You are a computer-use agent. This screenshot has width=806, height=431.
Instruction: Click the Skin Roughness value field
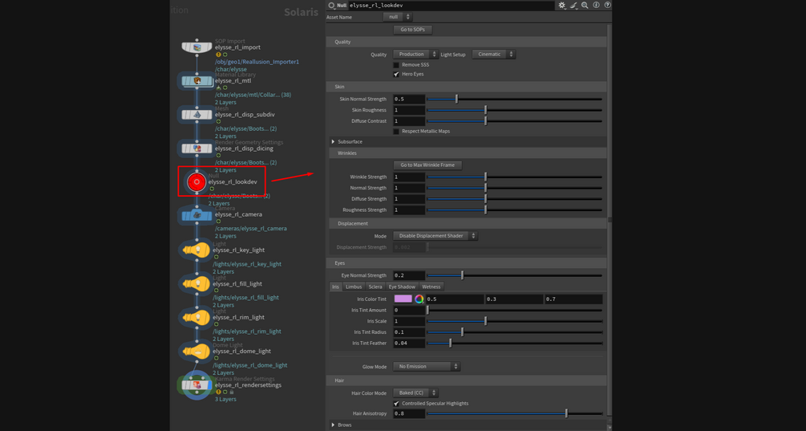(409, 110)
